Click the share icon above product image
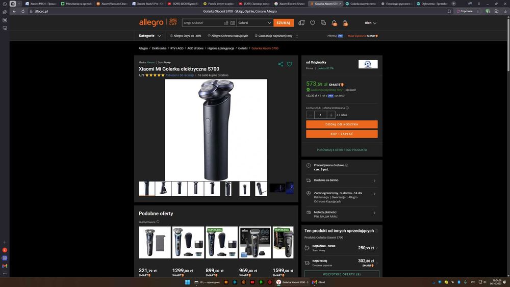This screenshot has height=287, width=510. pyautogui.click(x=280, y=64)
